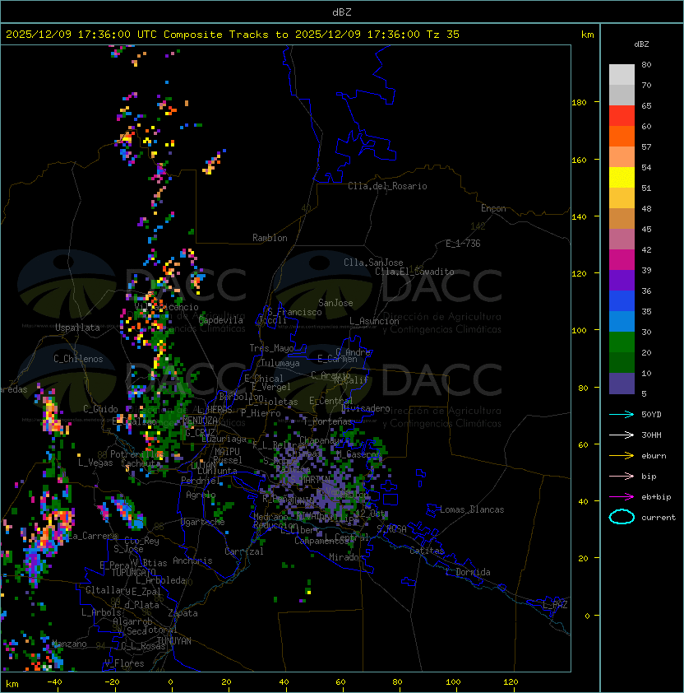Screen dimensions: 684x693
Task: Click the 'L_Dormida' map label
Action: (x=468, y=572)
